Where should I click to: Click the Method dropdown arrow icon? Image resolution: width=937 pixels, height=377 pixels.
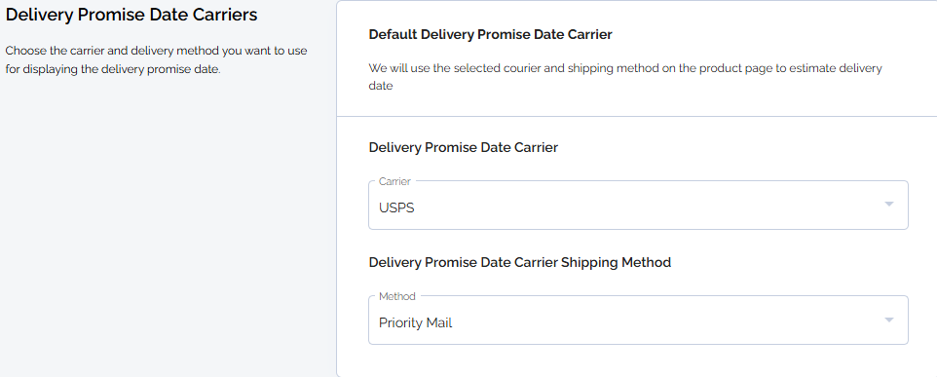(x=888, y=320)
